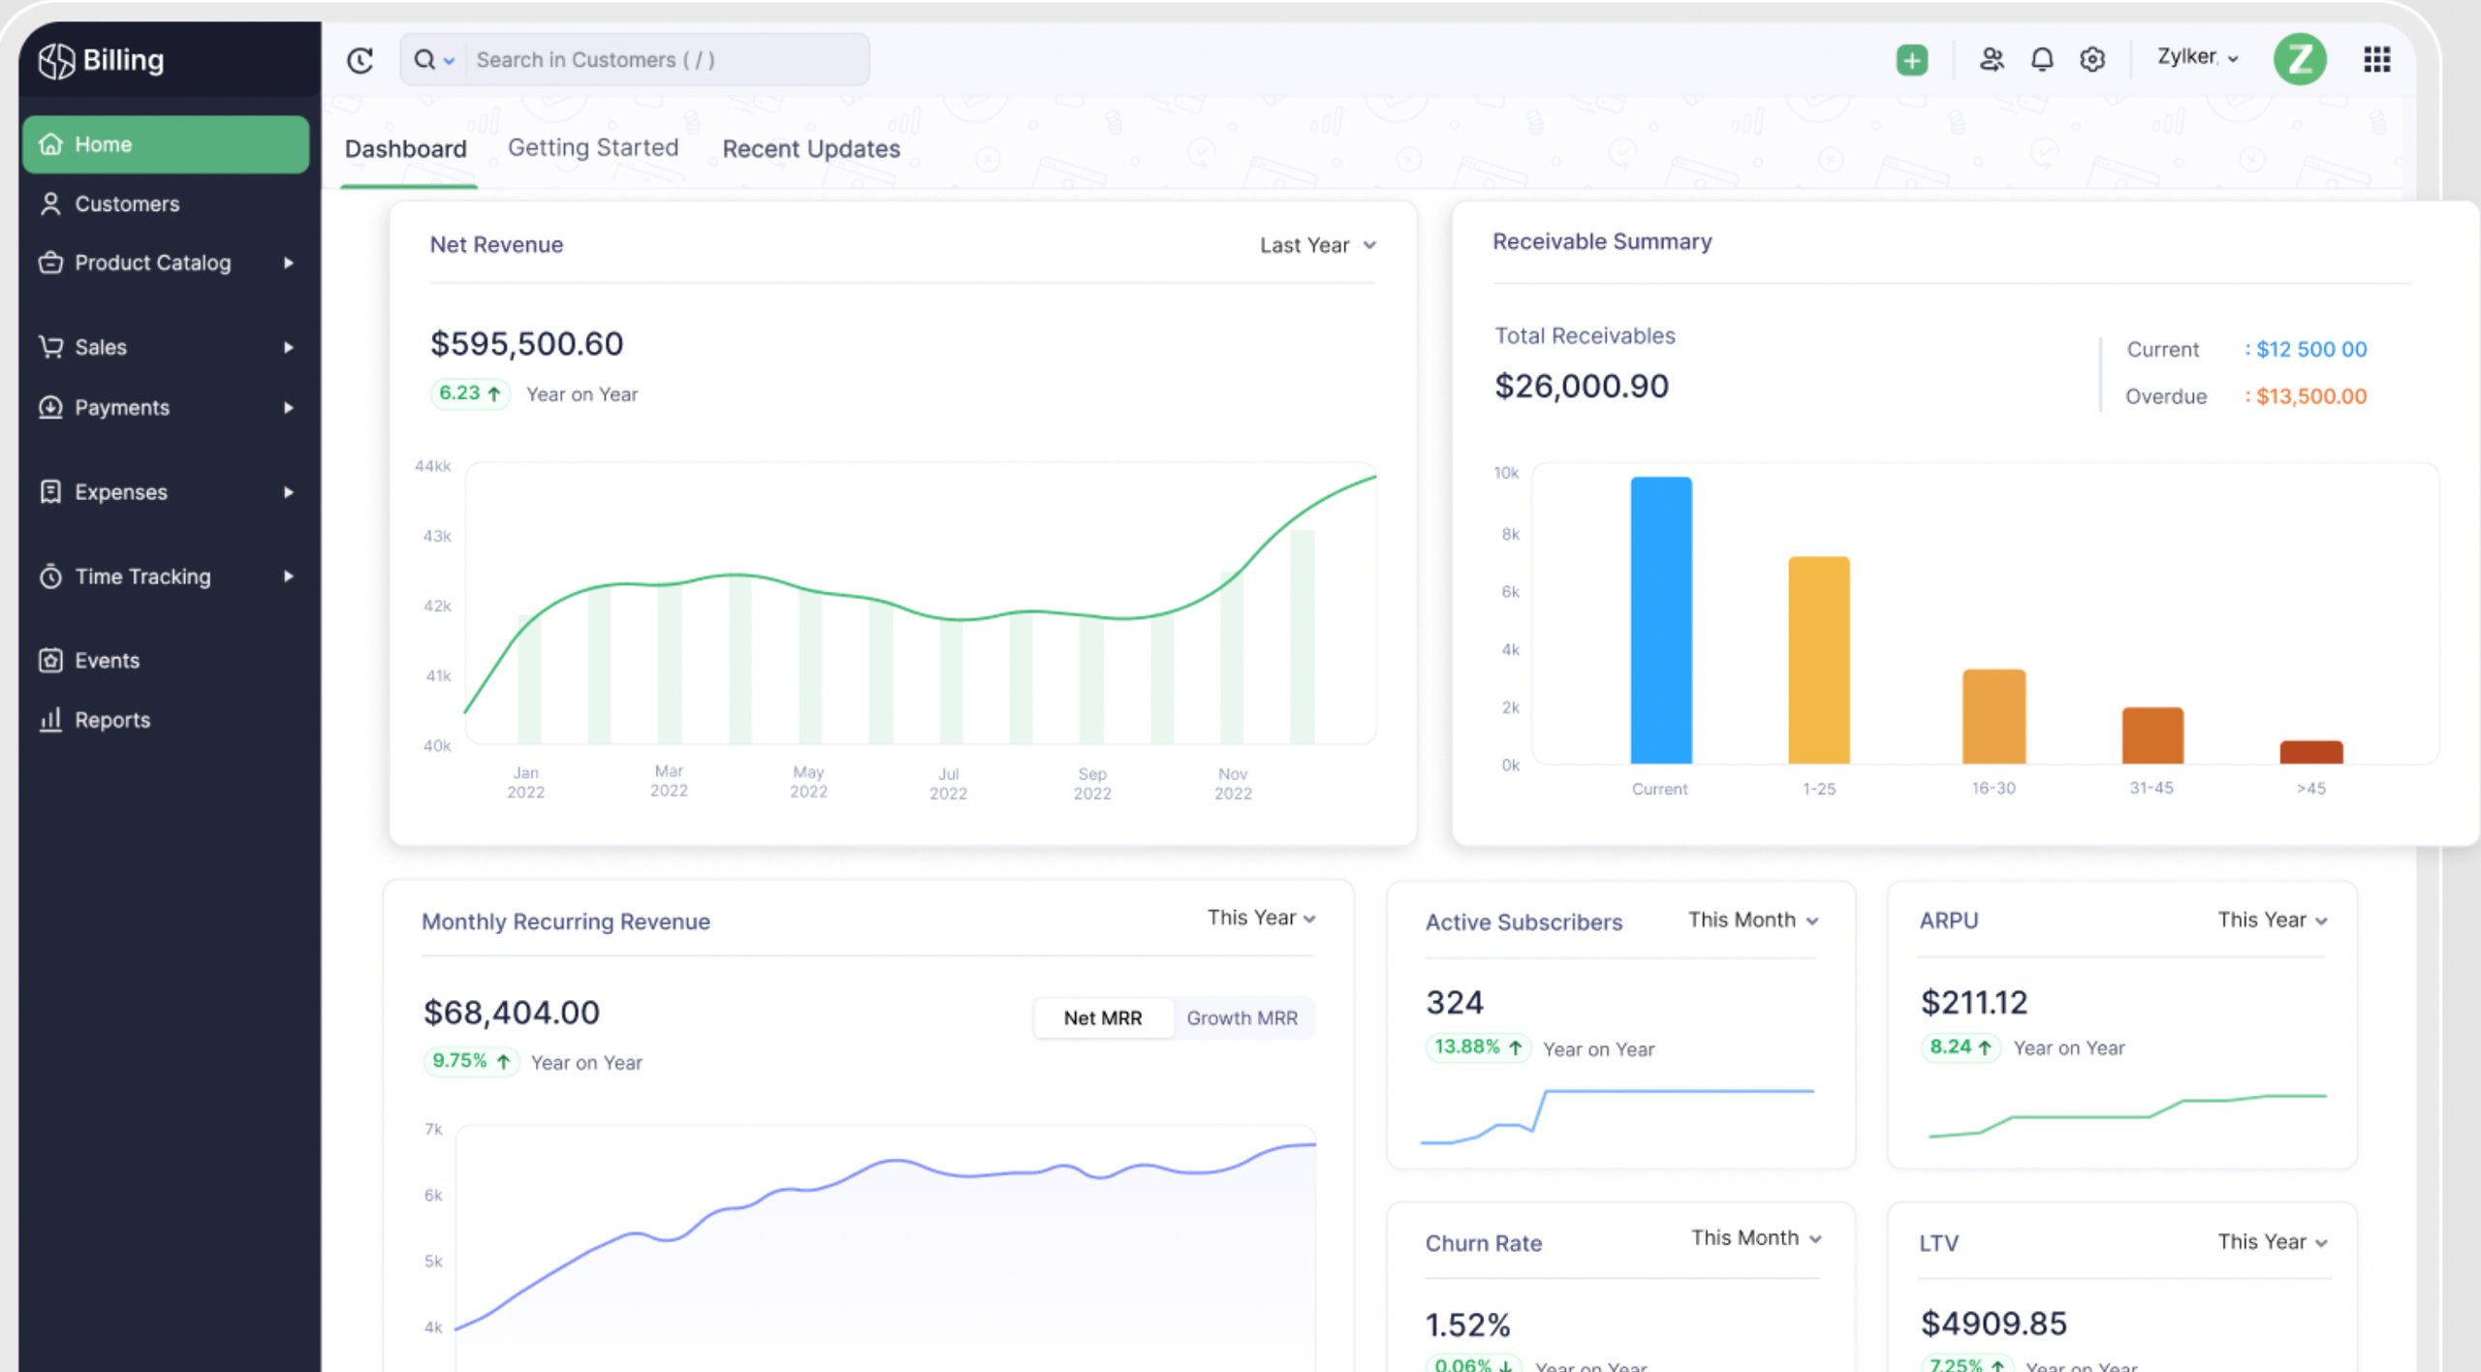Click the 9.75% growth badge

tap(471, 1061)
